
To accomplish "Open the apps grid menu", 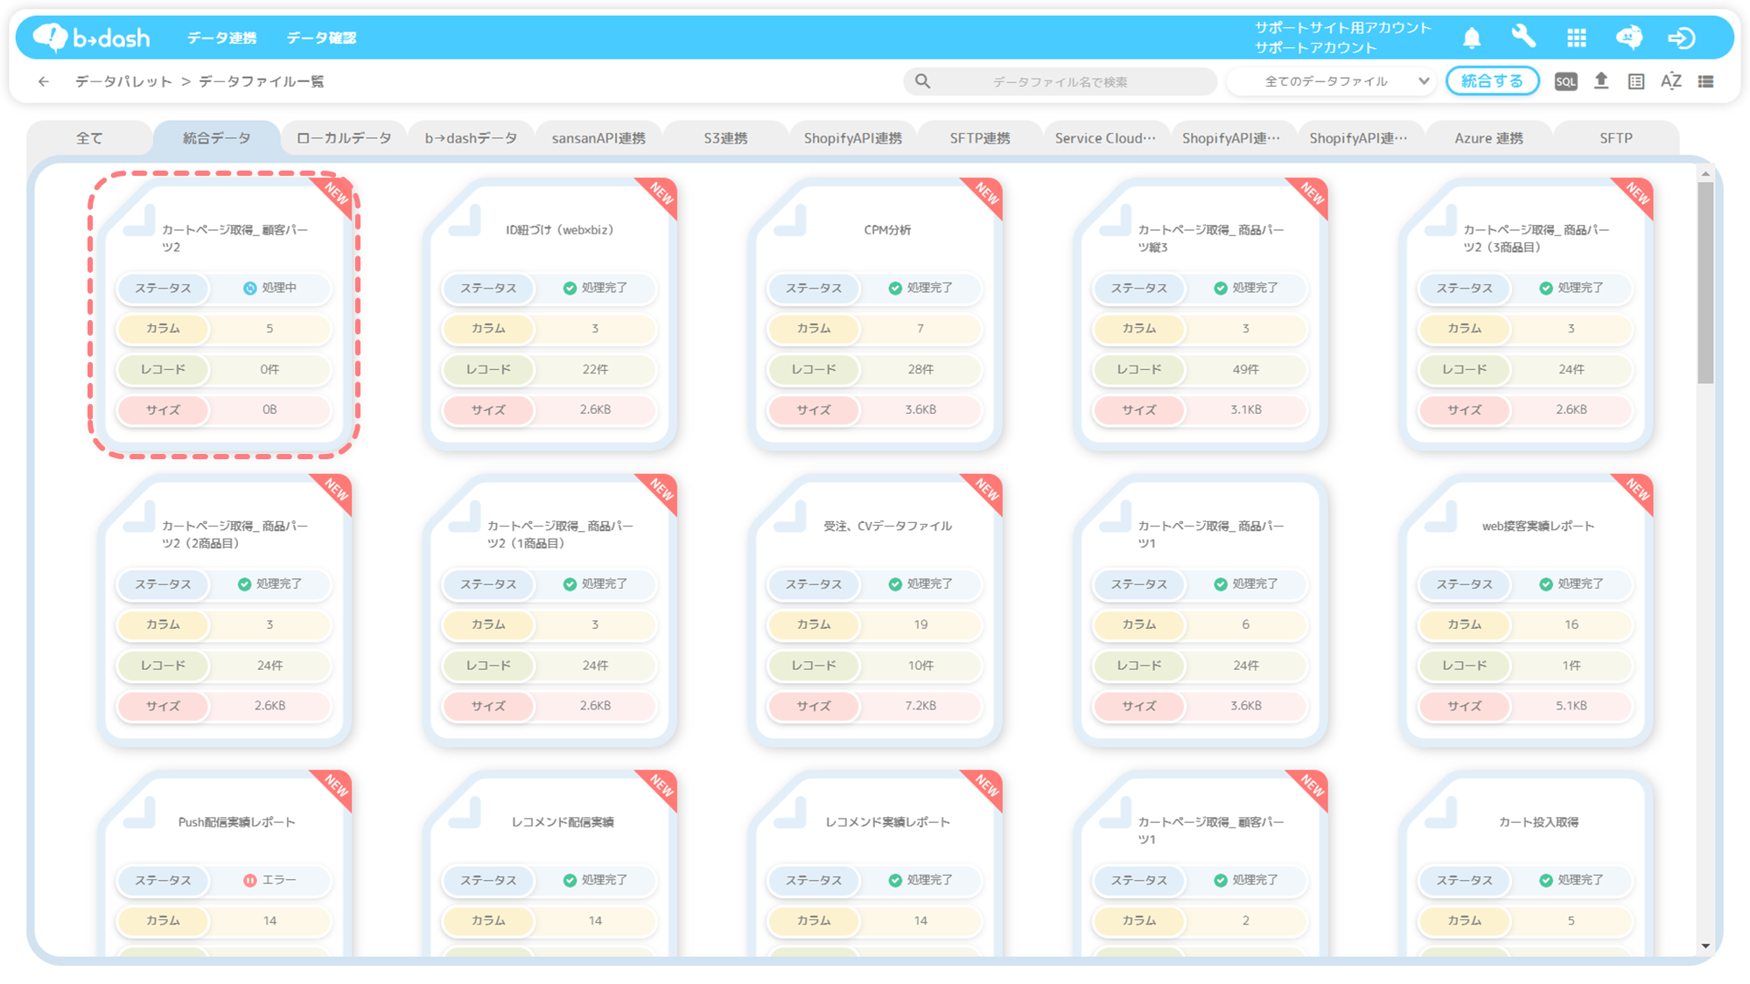I will (1577, 38).
